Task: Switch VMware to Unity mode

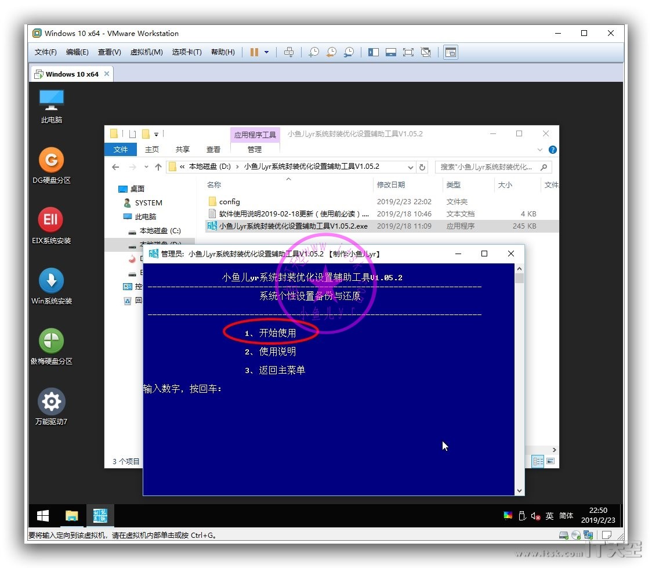Action: coord(426,52)
